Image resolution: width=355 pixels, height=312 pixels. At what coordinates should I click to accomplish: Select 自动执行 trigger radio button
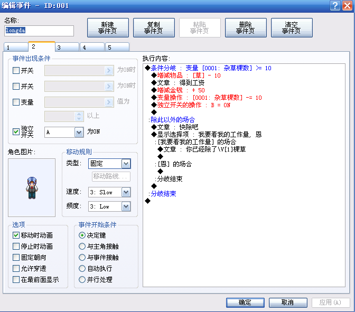[82, 268]
